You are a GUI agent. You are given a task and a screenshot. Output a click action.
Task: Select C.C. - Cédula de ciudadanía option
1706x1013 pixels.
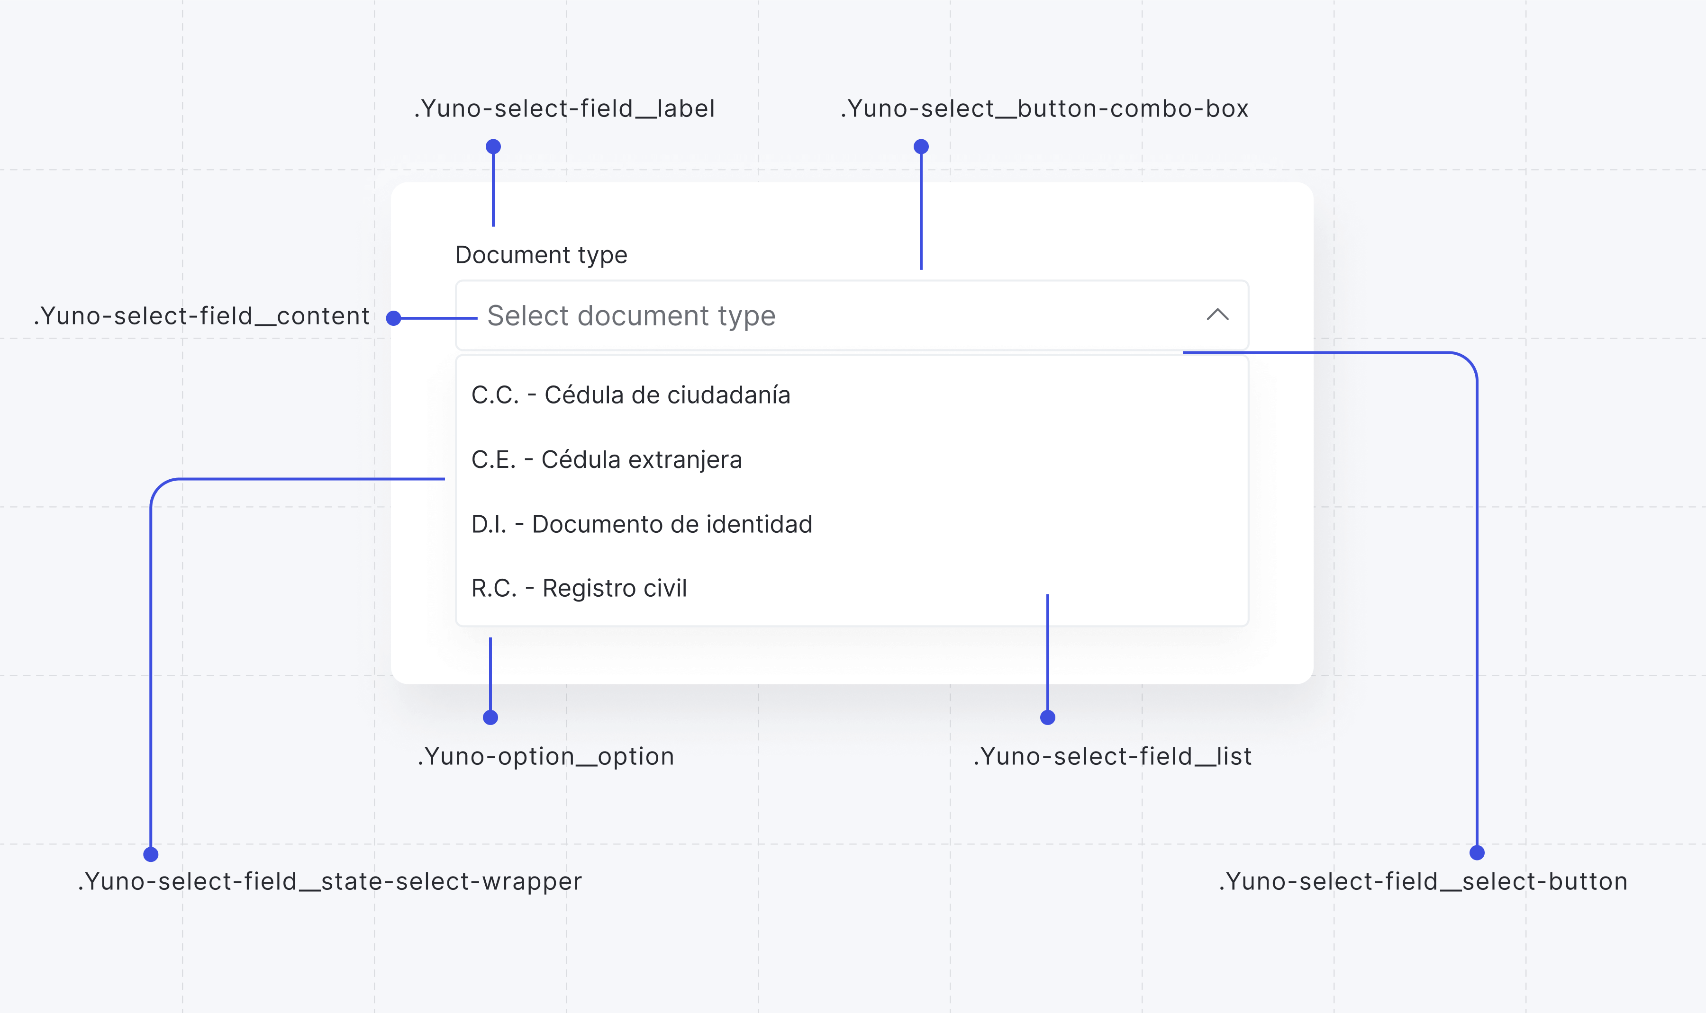630,395
